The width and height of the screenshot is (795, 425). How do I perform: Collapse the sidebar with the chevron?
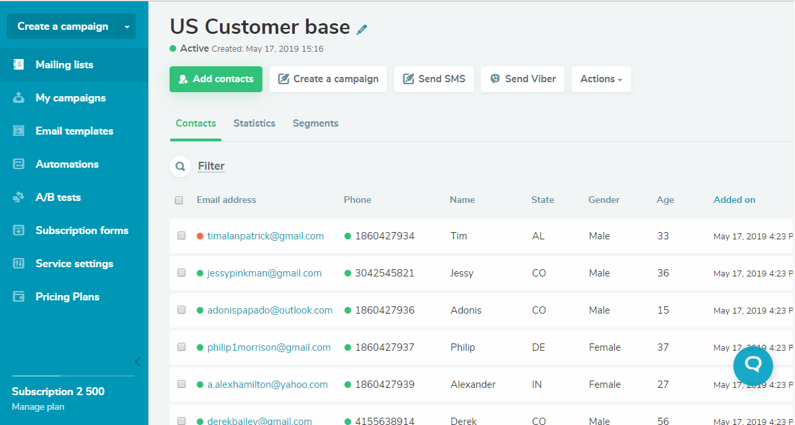138,361
